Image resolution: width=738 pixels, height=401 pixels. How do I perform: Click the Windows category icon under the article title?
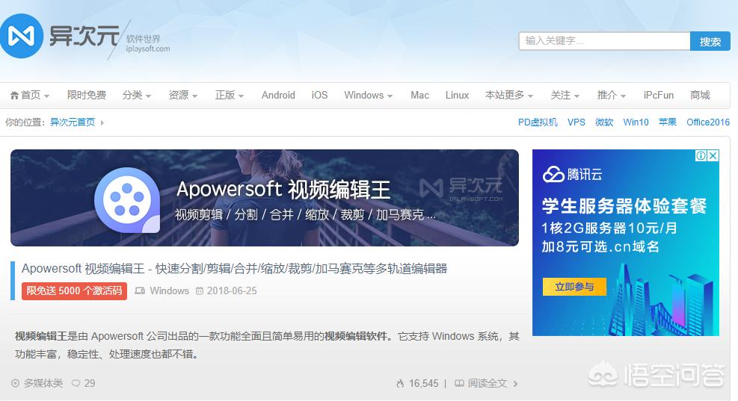[140, 291]
